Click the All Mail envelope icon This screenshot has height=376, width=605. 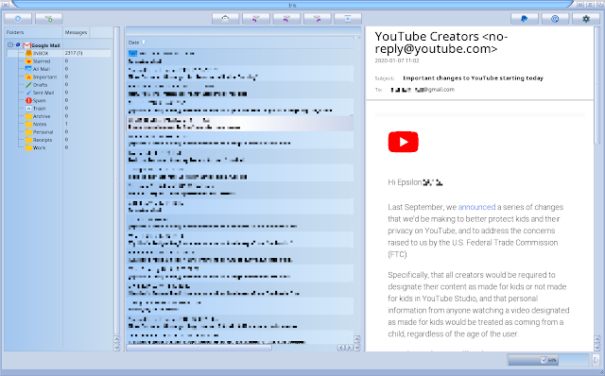click(x=28, y=69)
